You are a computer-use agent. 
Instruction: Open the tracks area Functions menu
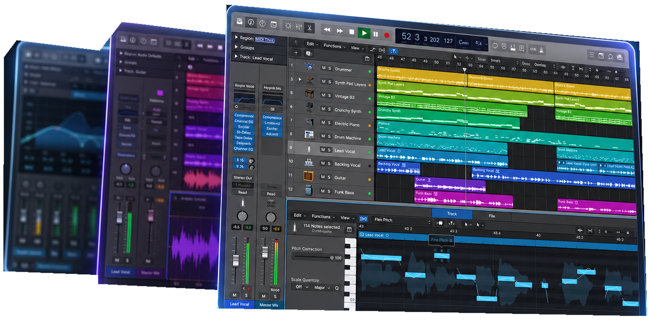(x=334, y=46)
